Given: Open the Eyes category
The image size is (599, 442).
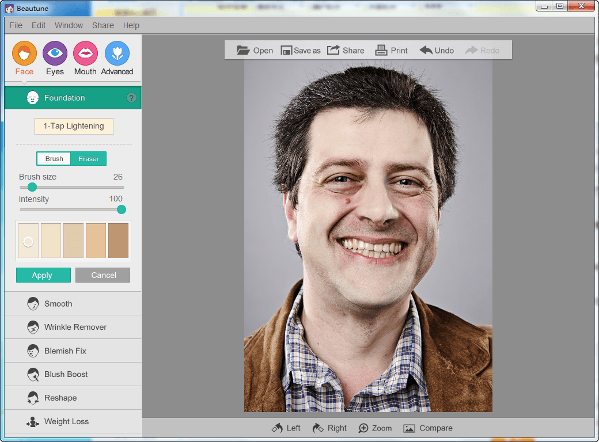Looking at the screenshot, I should tap(55, 54).
